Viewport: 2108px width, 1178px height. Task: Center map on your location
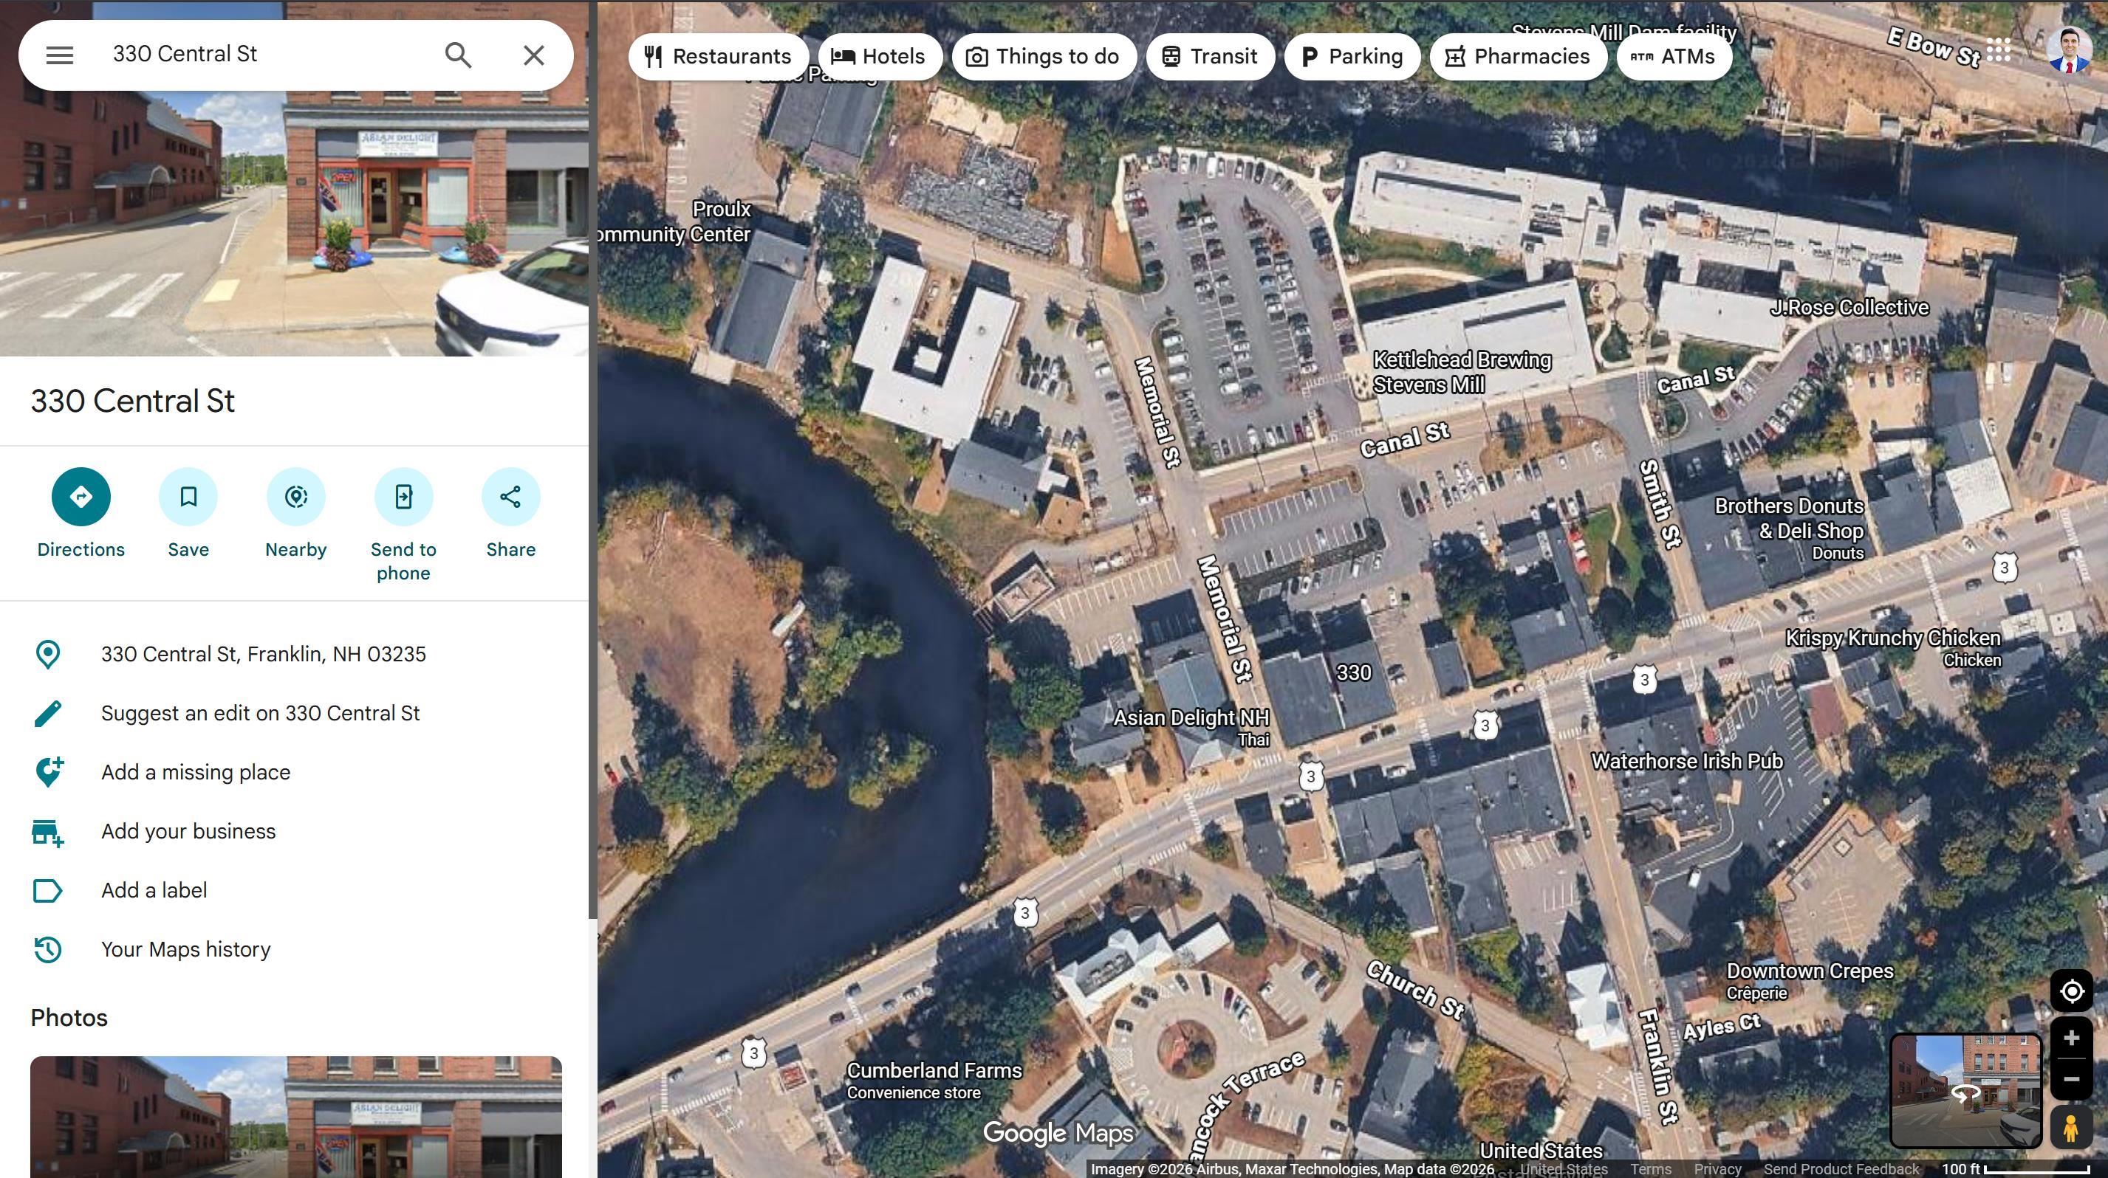(2072, 991)
